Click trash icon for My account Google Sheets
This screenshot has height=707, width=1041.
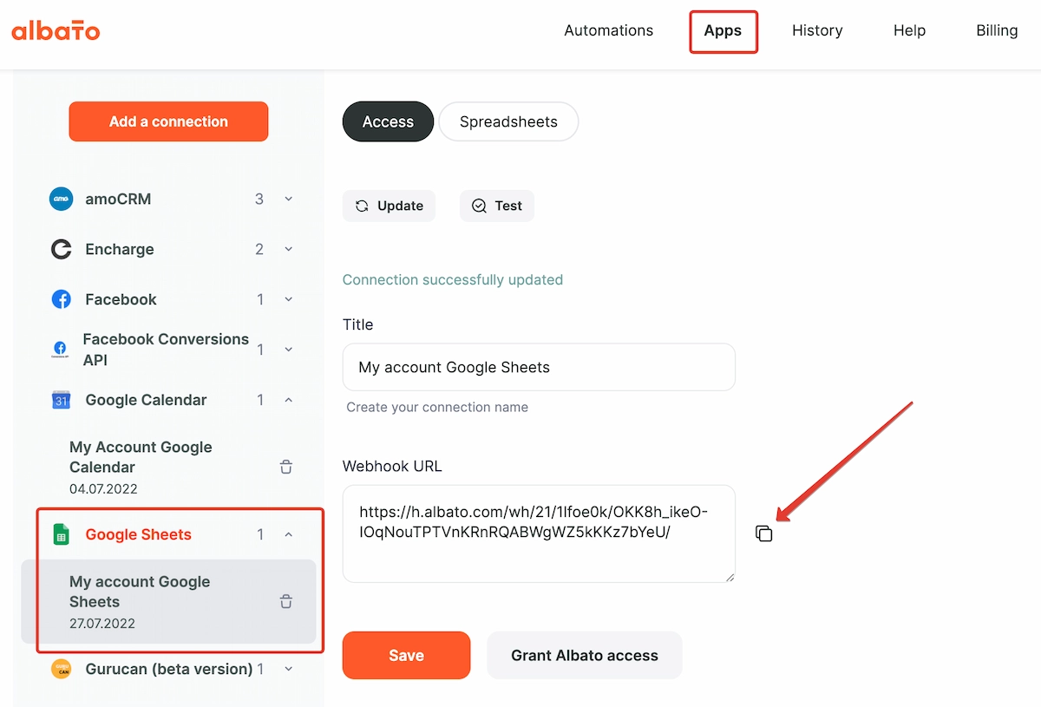coord(286,601)
